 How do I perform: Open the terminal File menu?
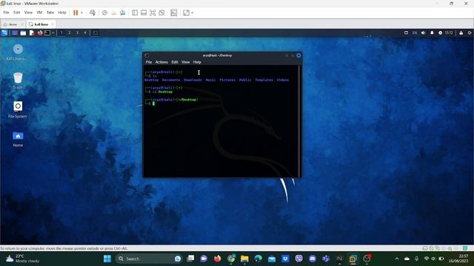[x=149, y=62]
